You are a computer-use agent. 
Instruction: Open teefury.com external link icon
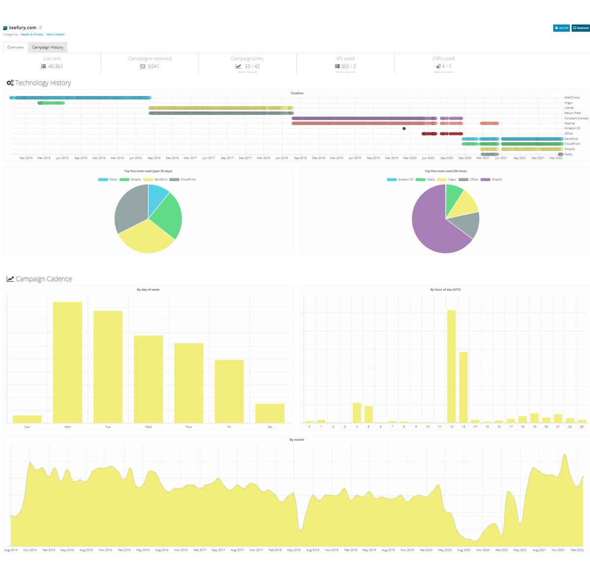pyautogui.click(x=40, y=28)
